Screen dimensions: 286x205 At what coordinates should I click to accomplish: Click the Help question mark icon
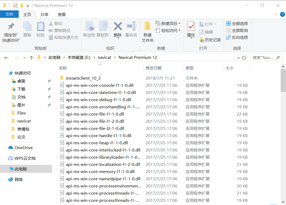[x=282, y=14]
